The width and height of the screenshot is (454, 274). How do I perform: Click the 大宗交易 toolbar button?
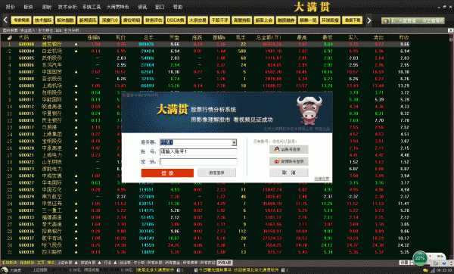pyautogui.click(x=197, y=20)
